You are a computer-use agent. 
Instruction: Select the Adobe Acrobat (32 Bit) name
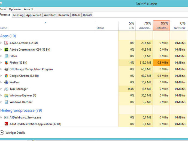(24, 43)
